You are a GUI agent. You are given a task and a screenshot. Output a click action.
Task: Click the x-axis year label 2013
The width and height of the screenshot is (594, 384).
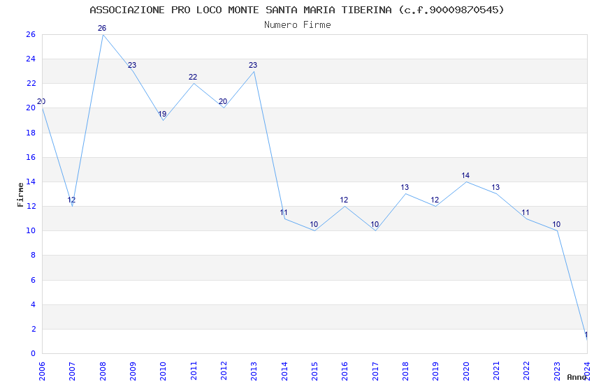(254, 371)
